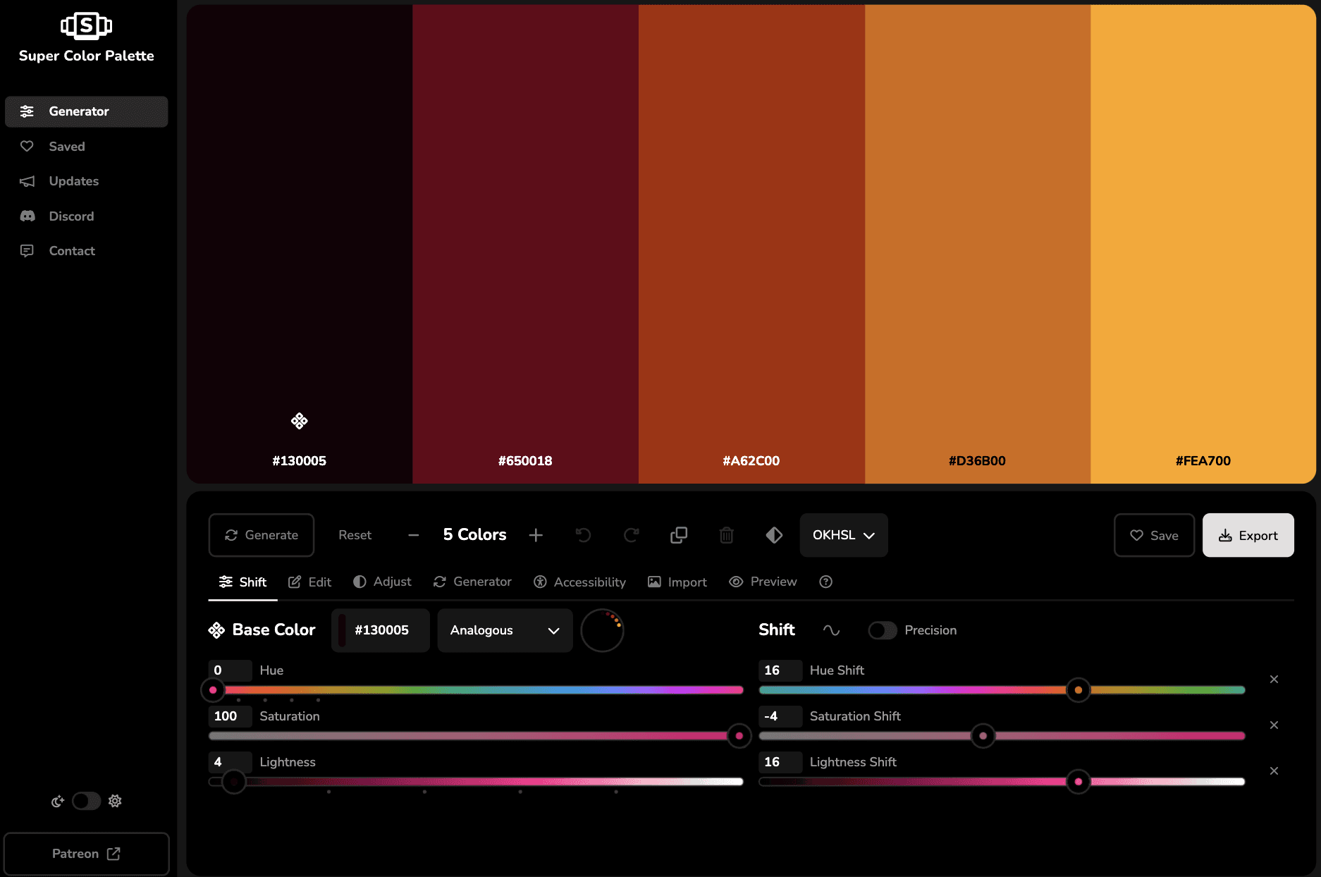
Task: Click the Hue Shift slider handle
Action: coord(1078,690)
